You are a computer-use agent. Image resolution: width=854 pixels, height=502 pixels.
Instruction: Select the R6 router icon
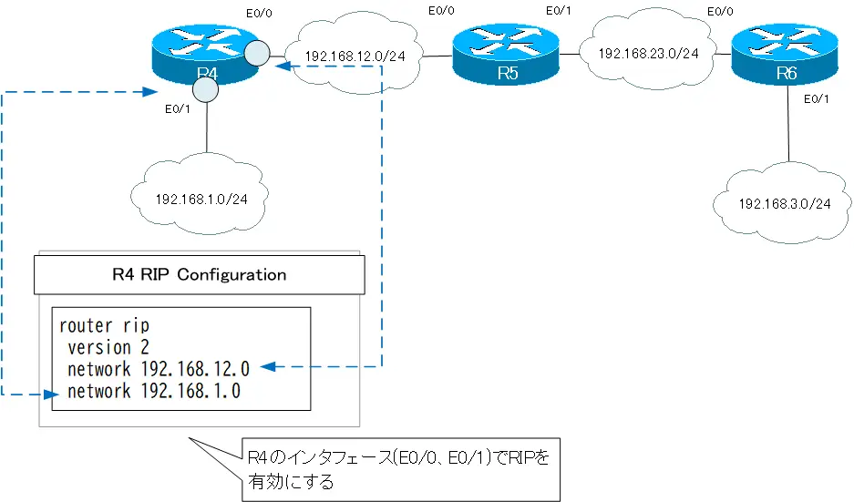785,54
